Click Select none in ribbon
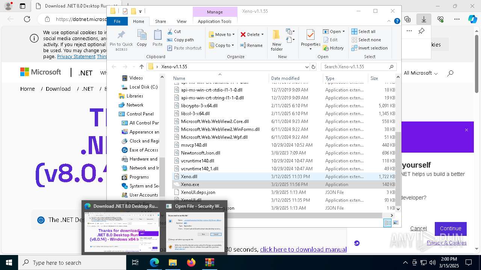 tap(366, 40)
